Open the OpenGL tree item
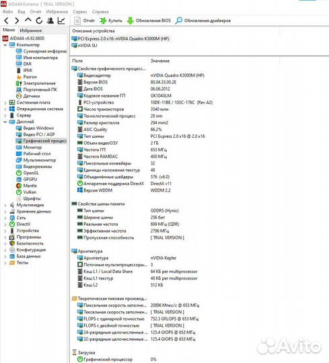 pos(28,173)
